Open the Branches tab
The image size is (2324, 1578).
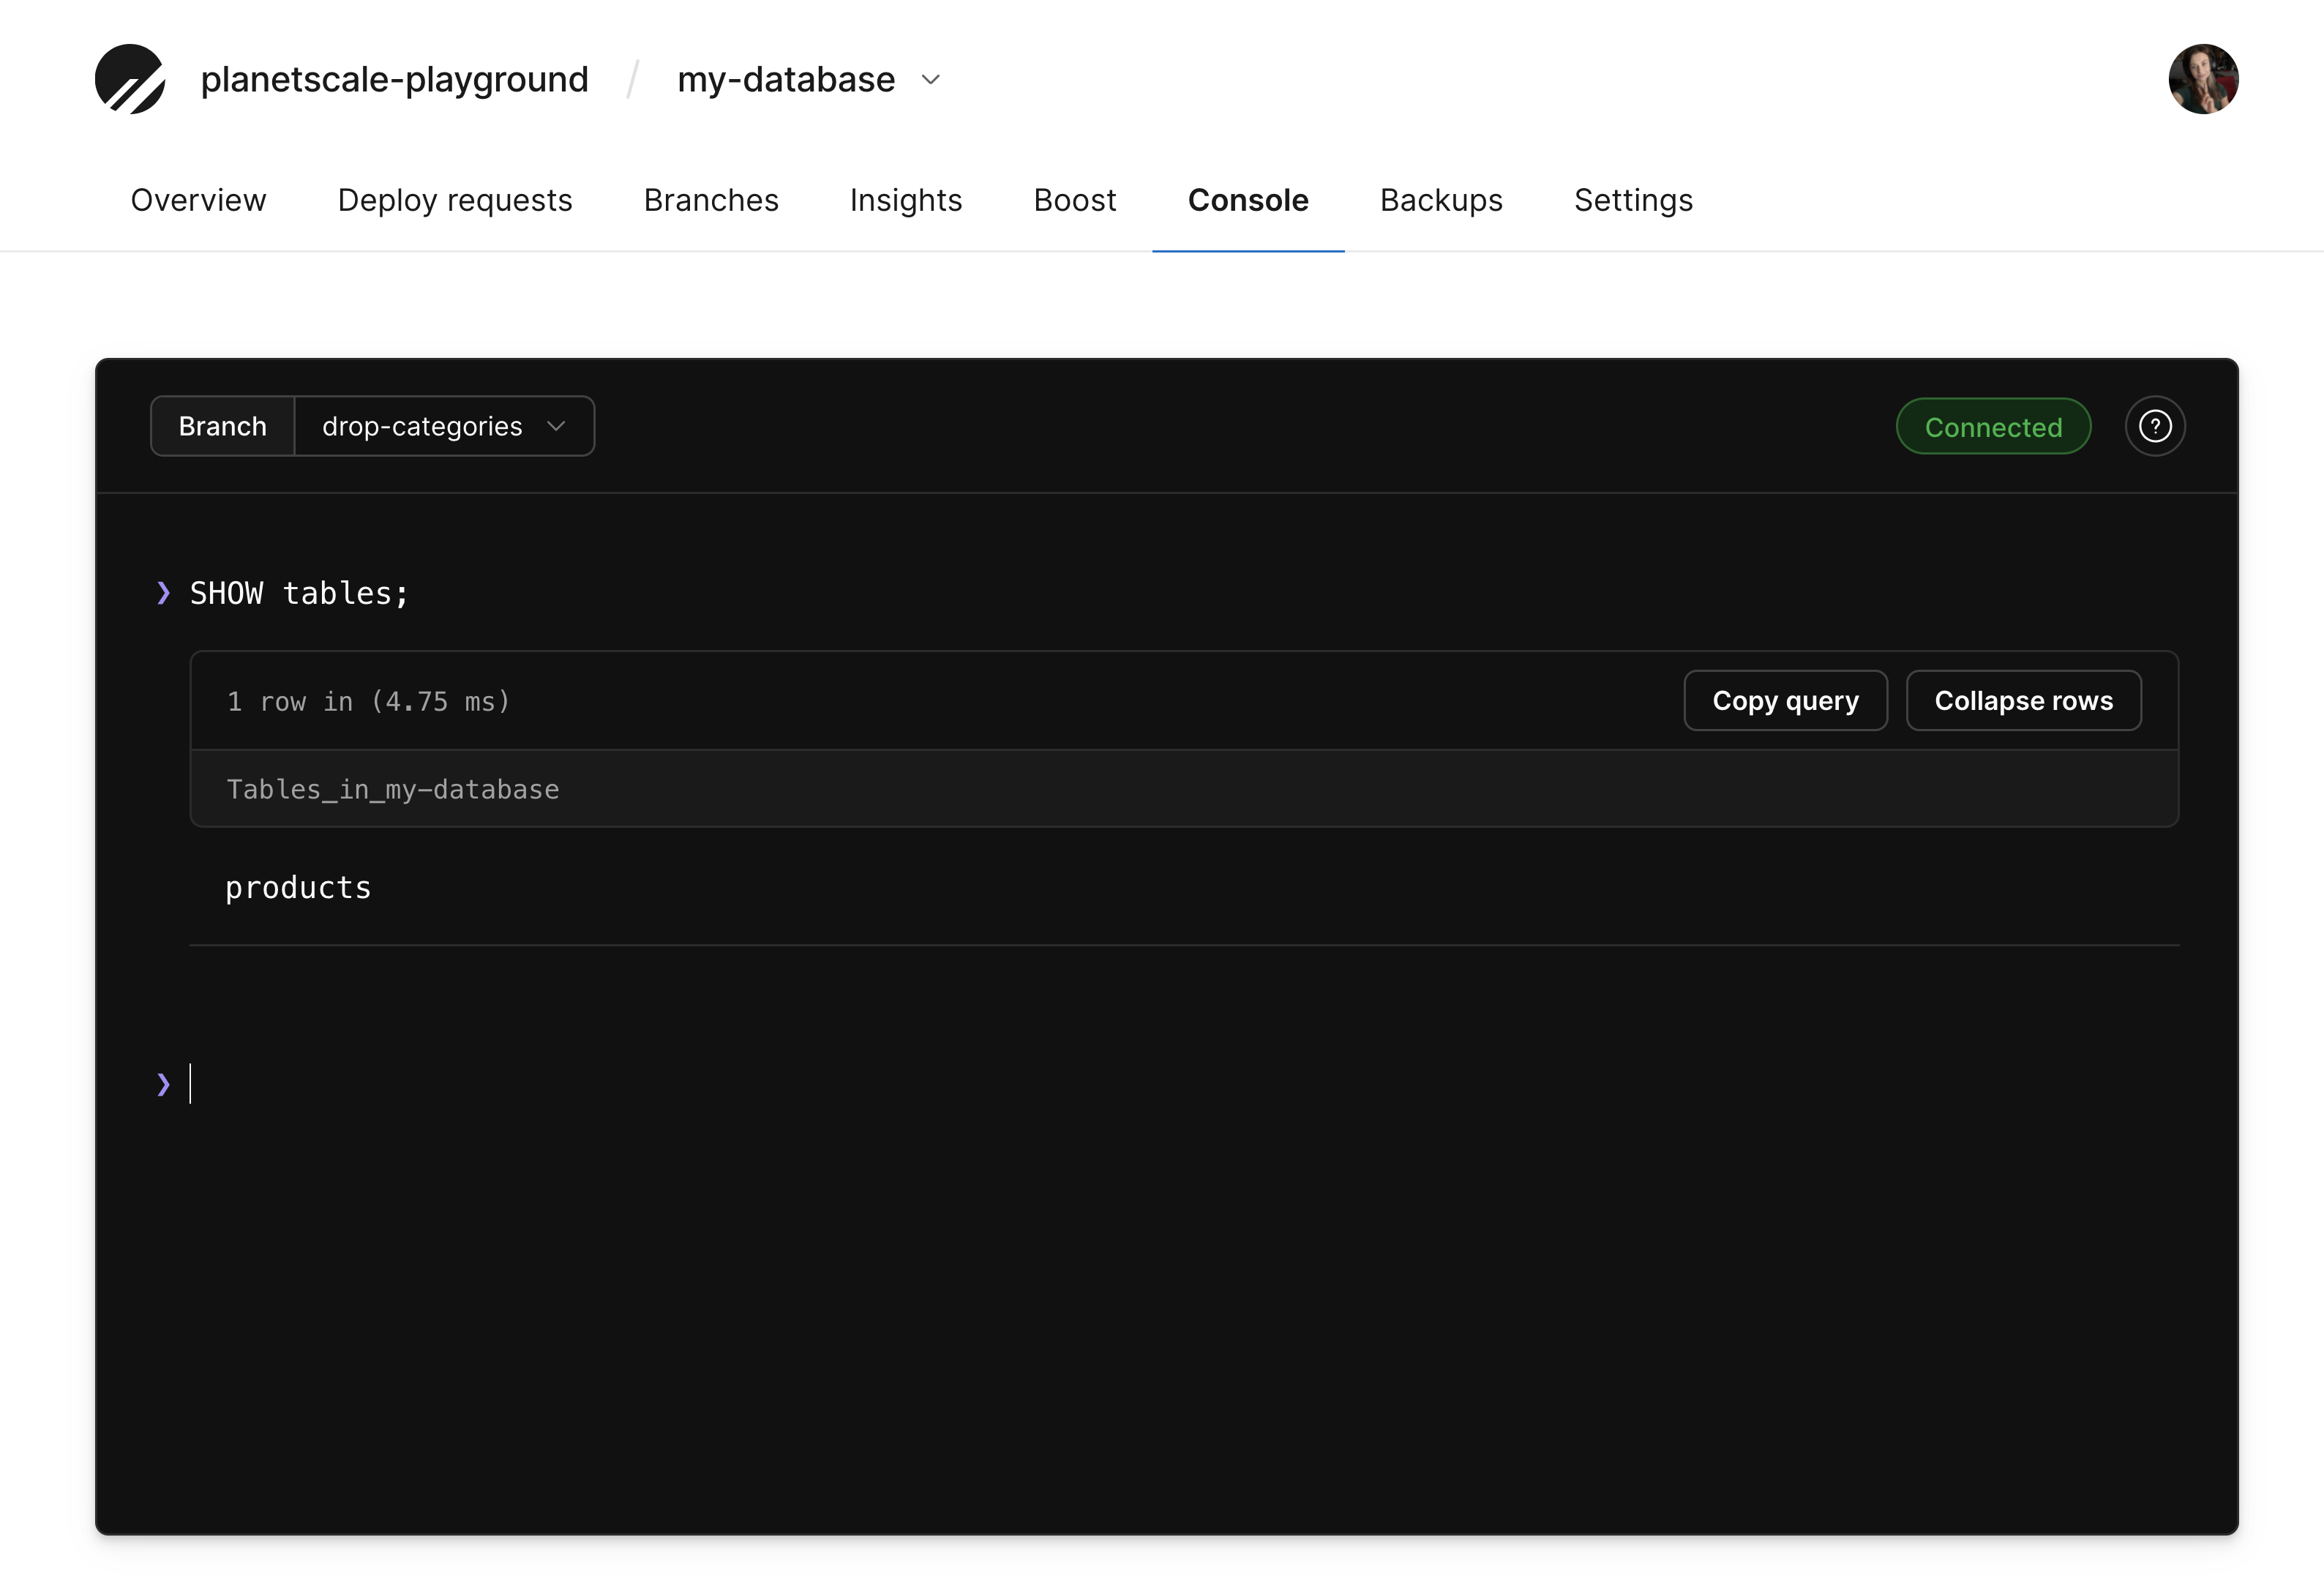pyautogui.click(x=711, y=200)
